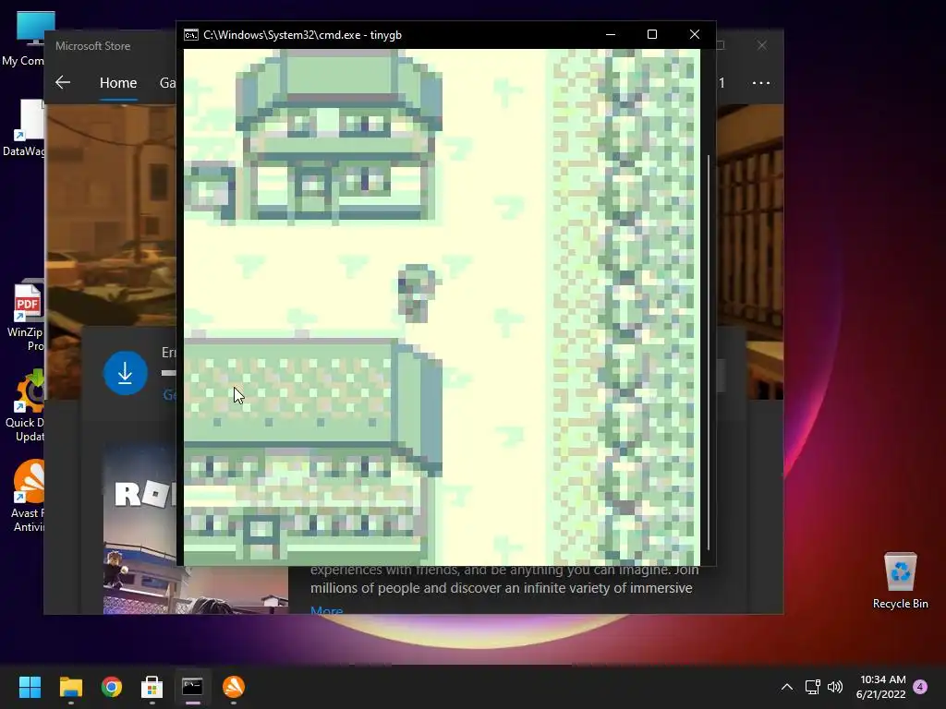Open the Home tab in Microsoft Store

[x=118, y=82]
